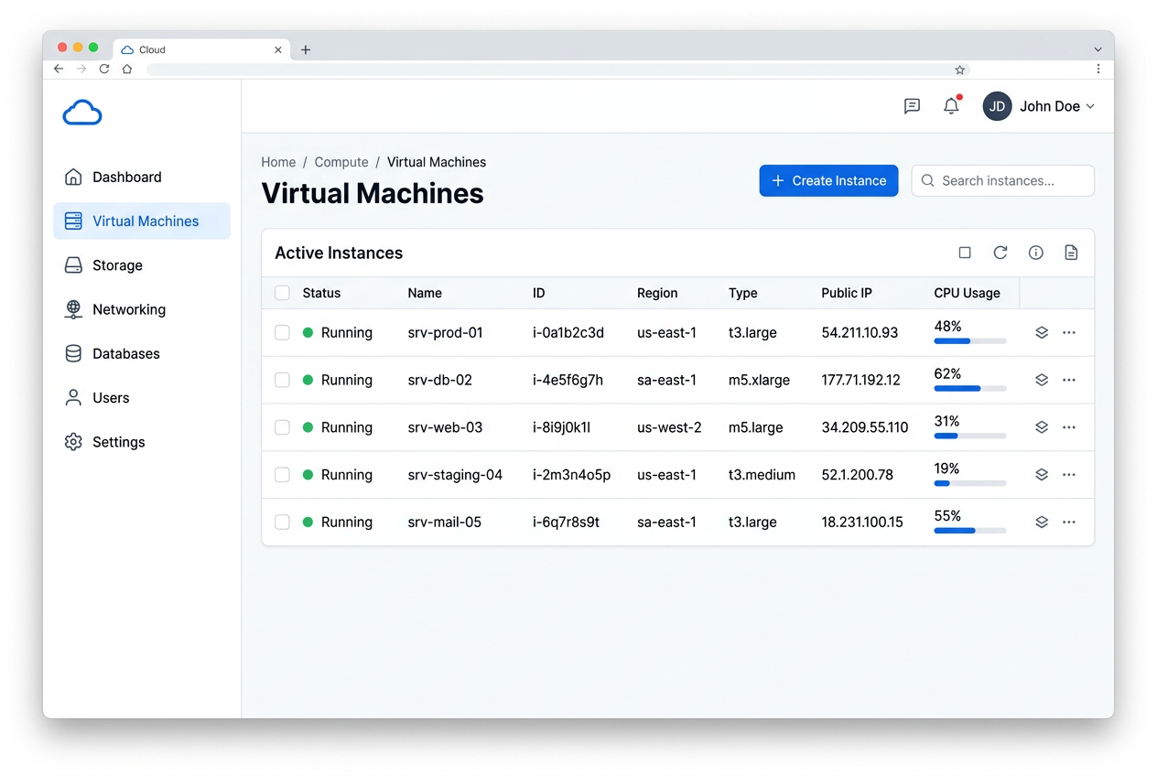Image resolution: width=1157 pixels, height=776 pixels.
Task: Click the cloud logo in the sidebar
Action: point(82,113)
